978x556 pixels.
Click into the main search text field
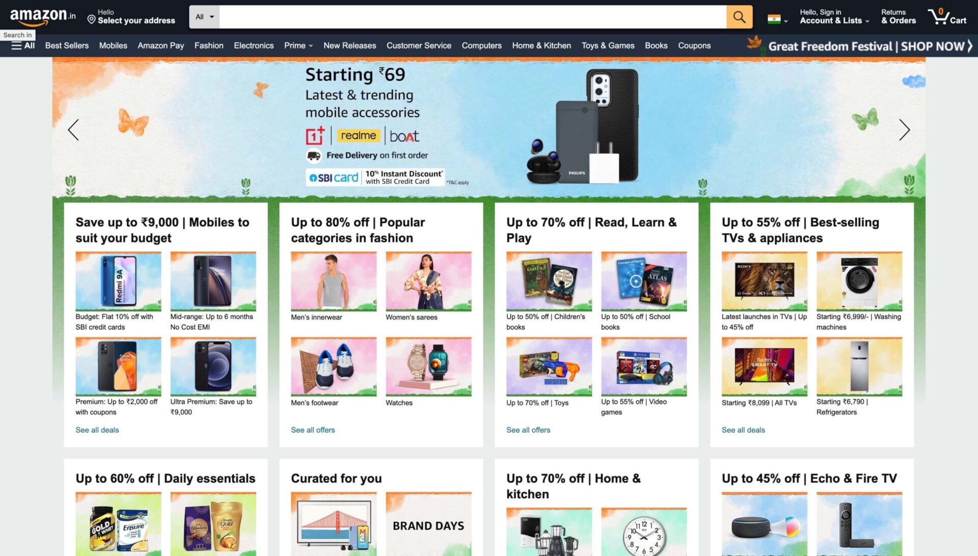click(473, 17)
